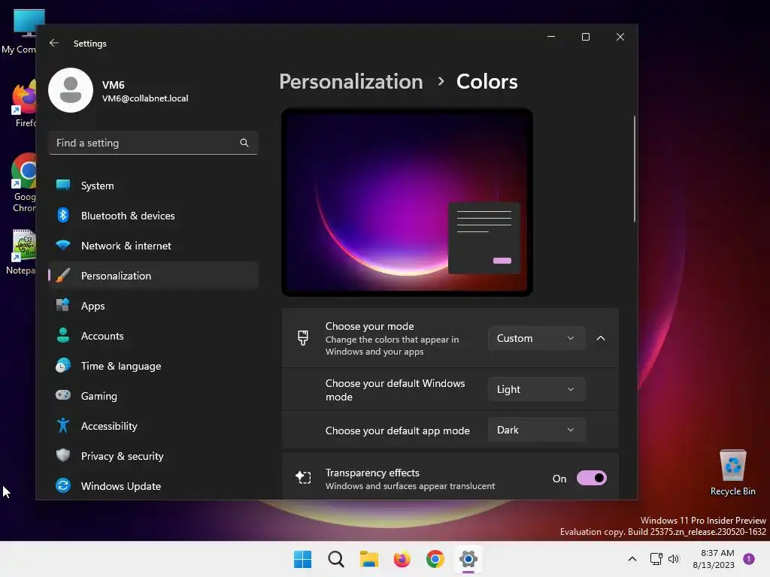Show hidden tray icons chevron

click(x=632, y=559)
